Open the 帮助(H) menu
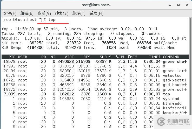This screenshot has width=192, height=129. coord(96,13)
